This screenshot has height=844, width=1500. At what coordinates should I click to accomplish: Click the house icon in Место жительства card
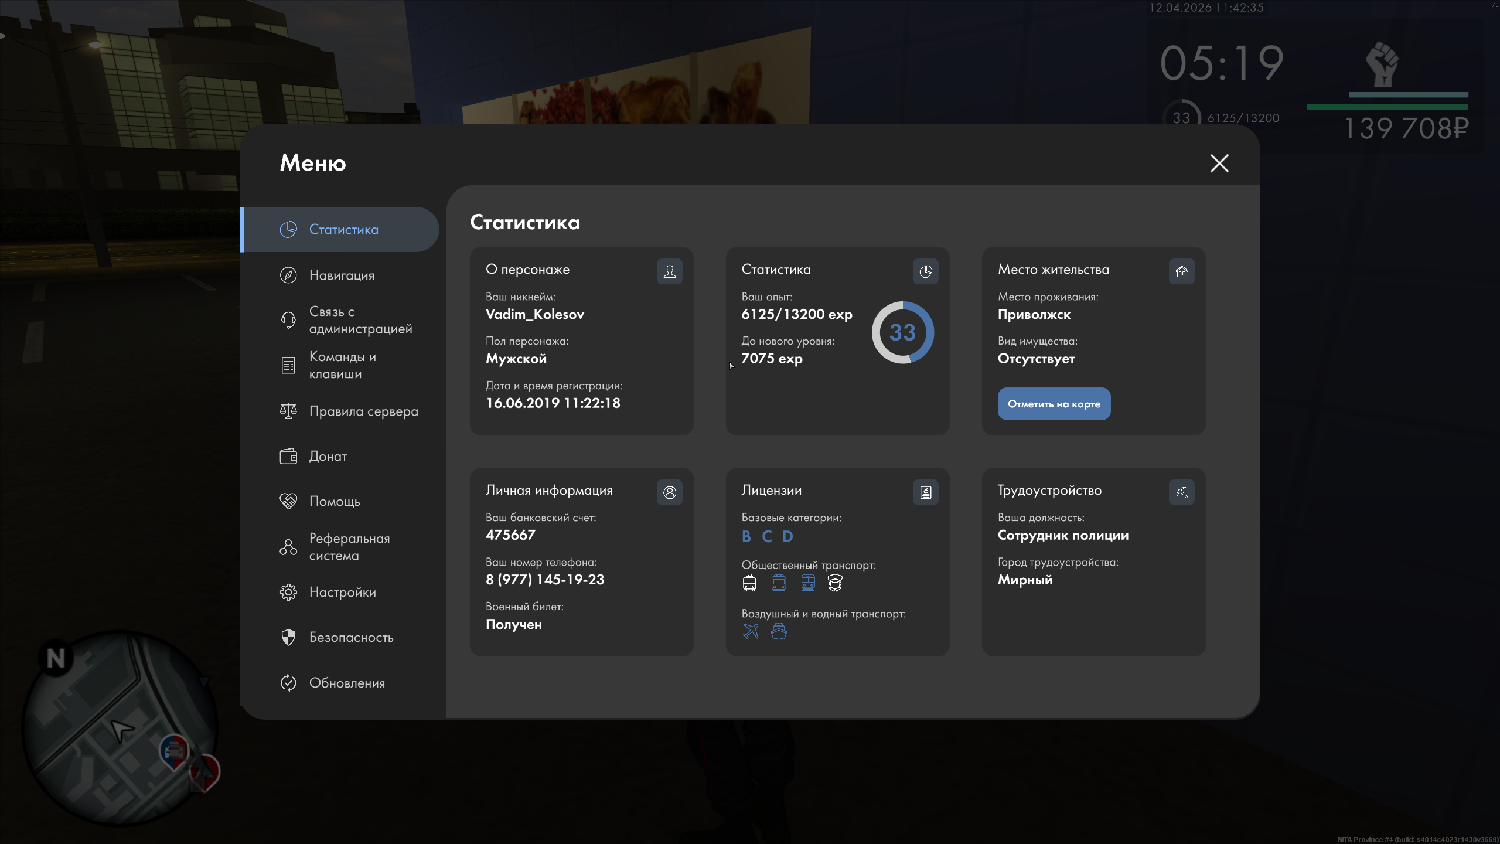(x=1181, y=271)
